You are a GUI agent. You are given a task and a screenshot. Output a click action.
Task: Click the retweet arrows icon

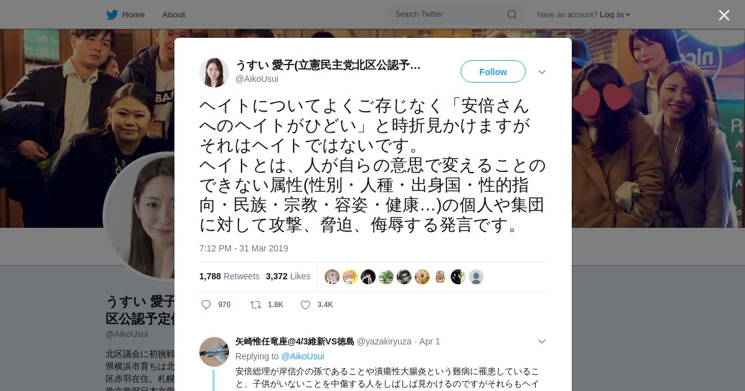coord(255,305)
